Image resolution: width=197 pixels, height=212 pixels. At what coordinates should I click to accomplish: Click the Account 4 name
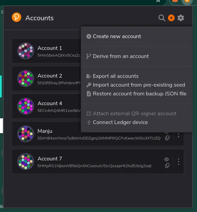coord(50,103)
